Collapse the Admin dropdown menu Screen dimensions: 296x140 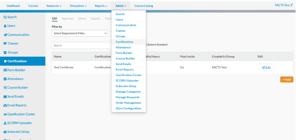(x=121, y=6)
